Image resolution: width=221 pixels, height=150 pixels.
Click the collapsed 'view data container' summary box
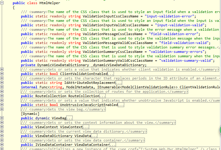83,140
